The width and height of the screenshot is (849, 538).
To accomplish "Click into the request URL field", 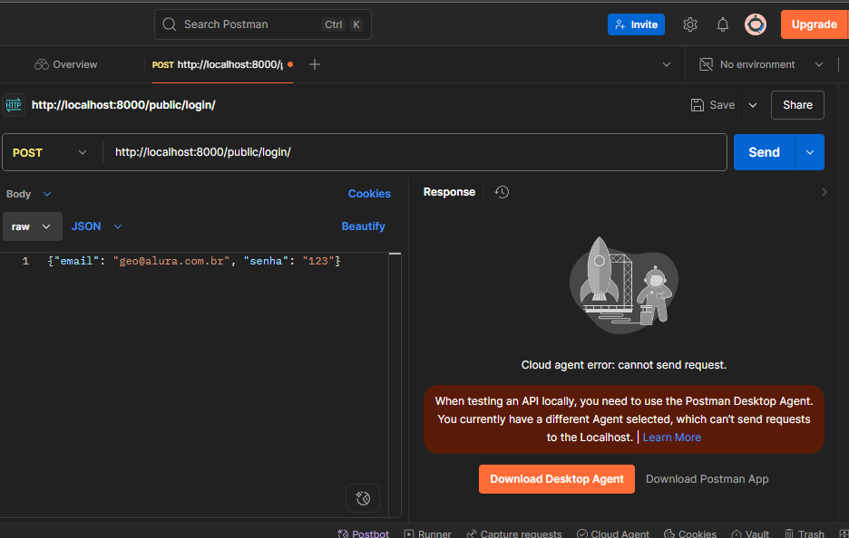I will point(415,152).
